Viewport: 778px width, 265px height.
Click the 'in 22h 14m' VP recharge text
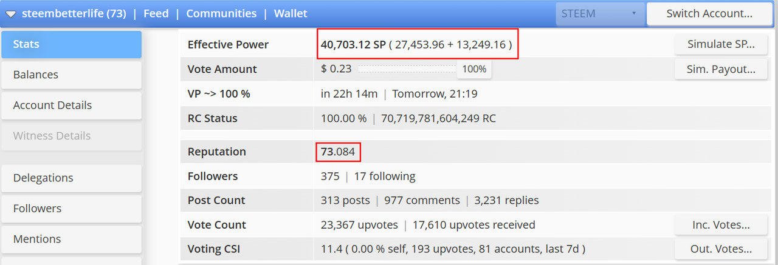pos(349,94)
